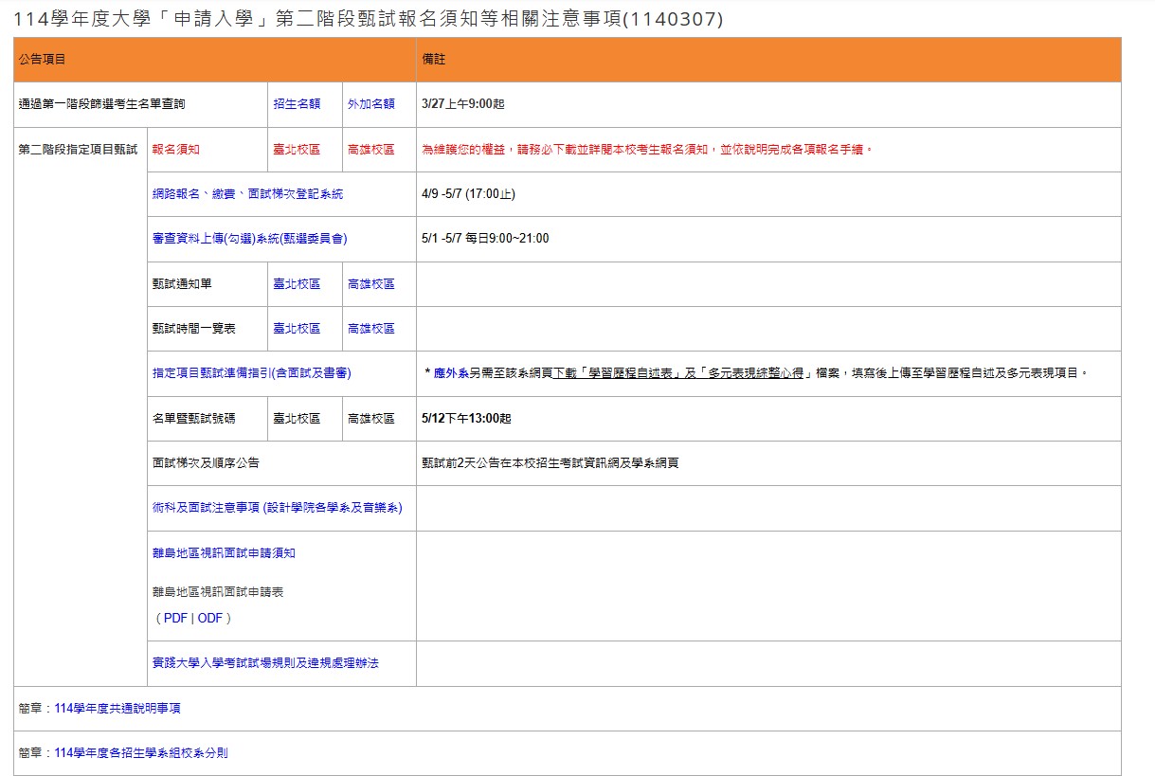Open 高雄校區 for 名單暨甄試號碼
The width and height of the screenshot is (1155, 776).
pos(370,418)
